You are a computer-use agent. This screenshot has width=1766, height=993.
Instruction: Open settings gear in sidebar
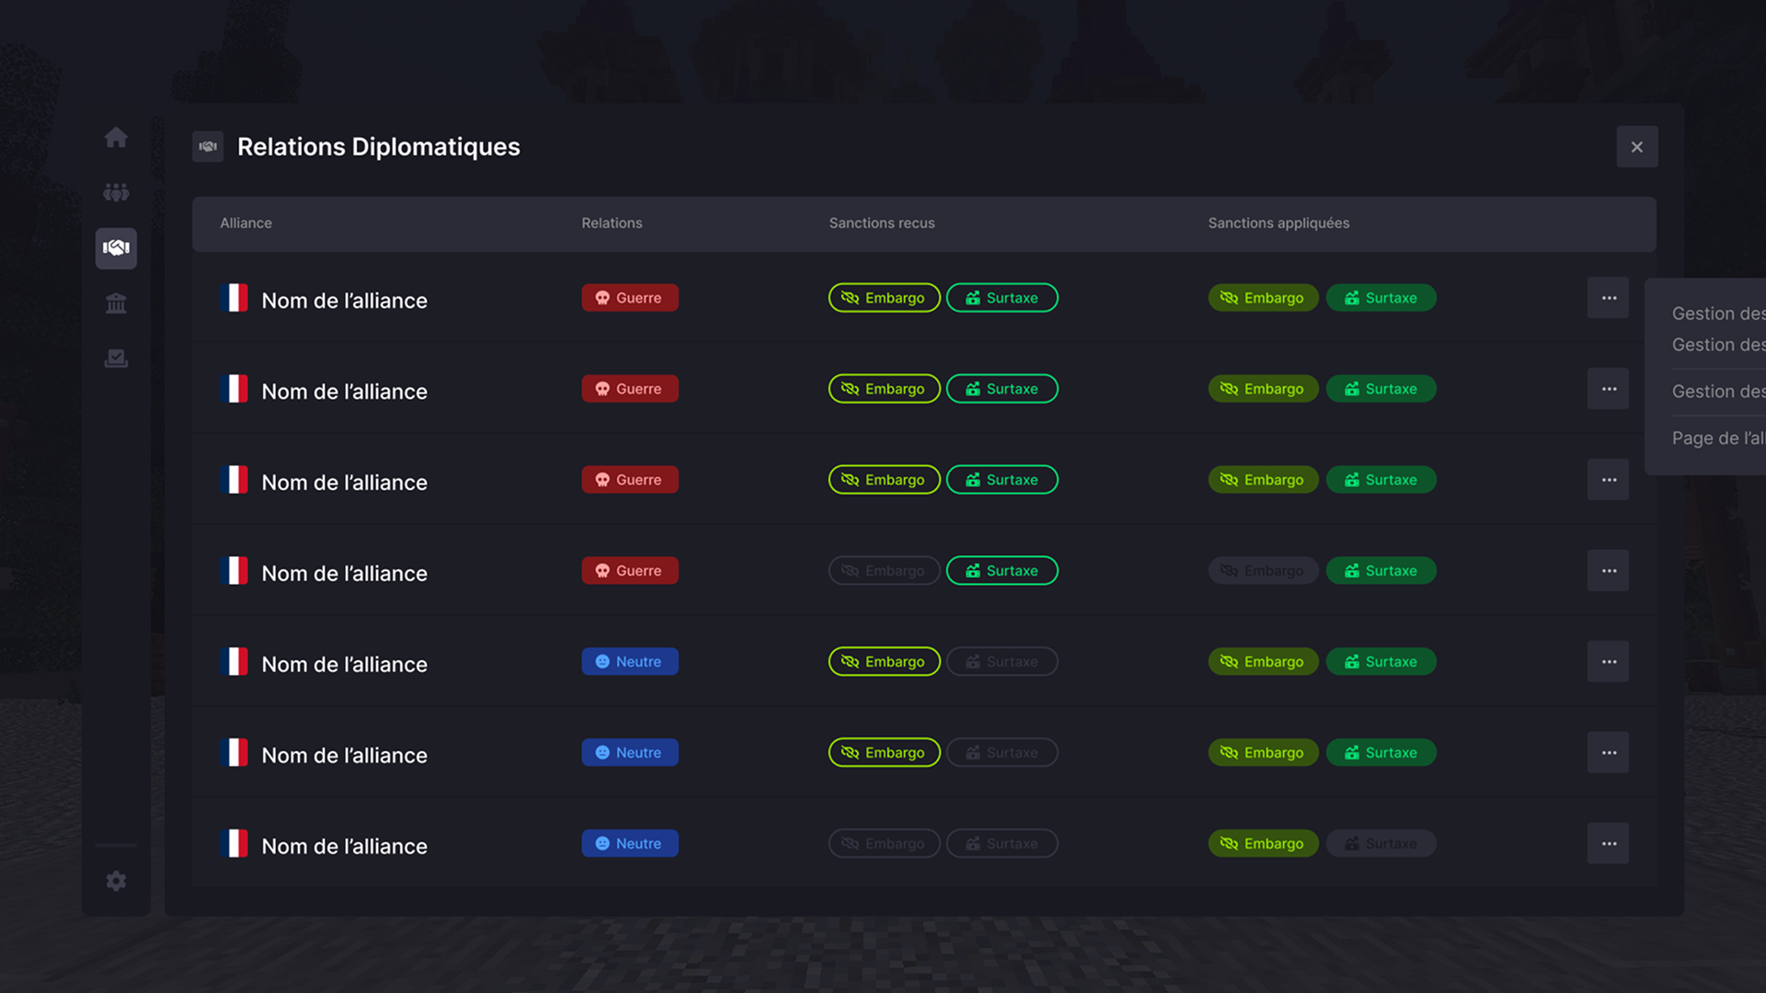pos(116,881)
